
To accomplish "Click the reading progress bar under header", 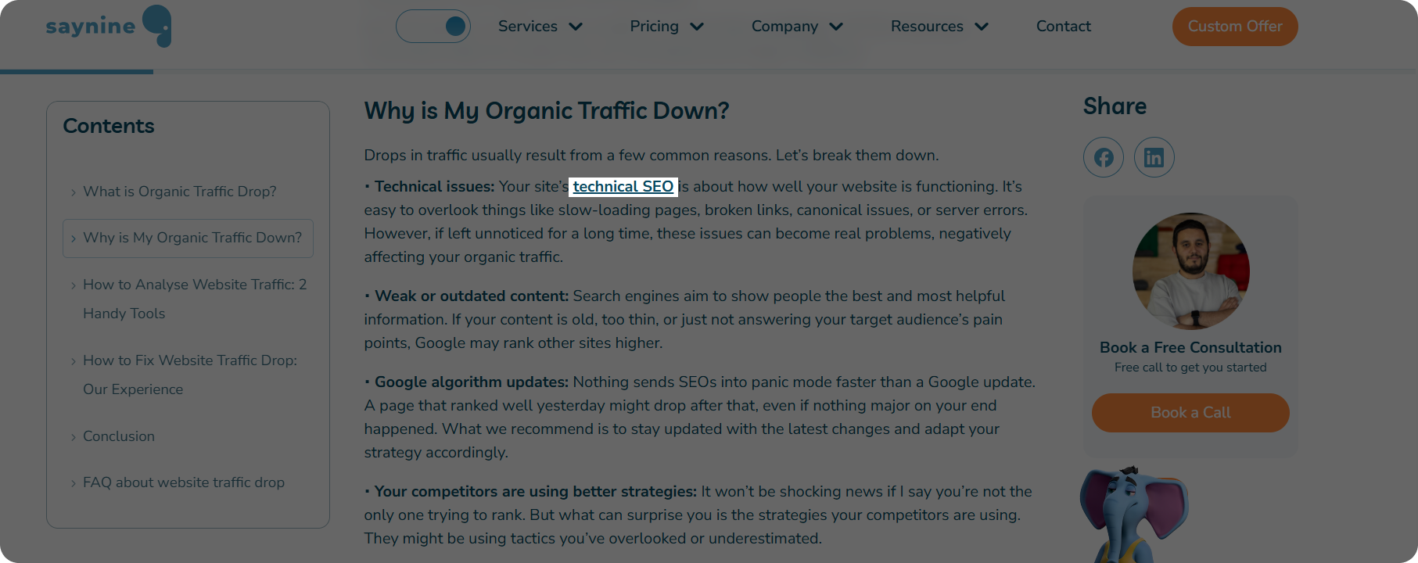I will 709,72.
